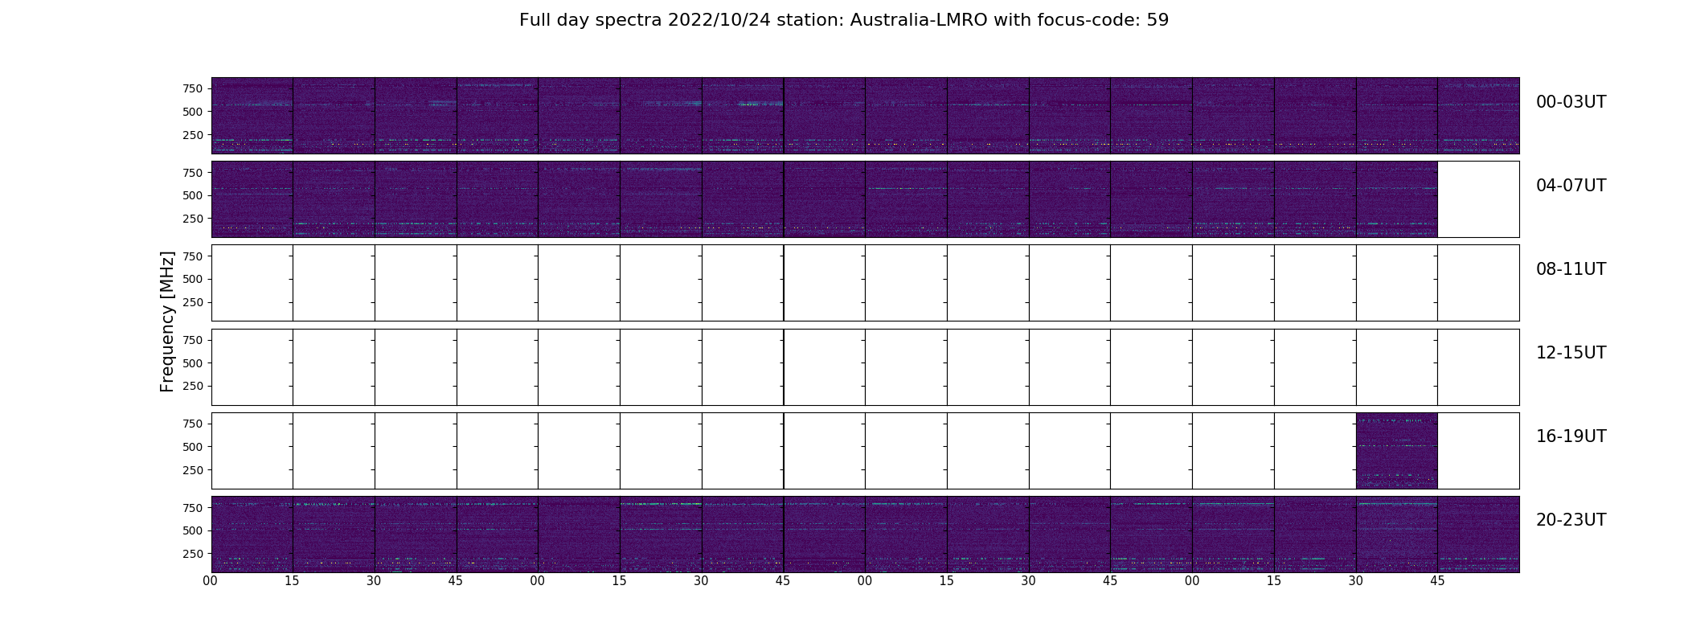1688x643 pixels.
Task: Click the bright yellow burst in the 00-03UT spectrogram
Action: click(x=749, y=104)
